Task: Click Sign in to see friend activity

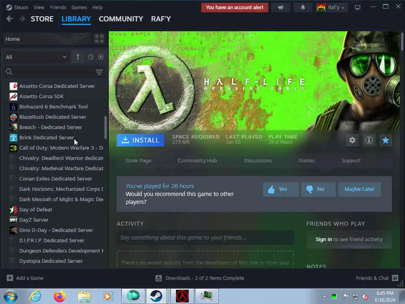Action: point(324,239)
